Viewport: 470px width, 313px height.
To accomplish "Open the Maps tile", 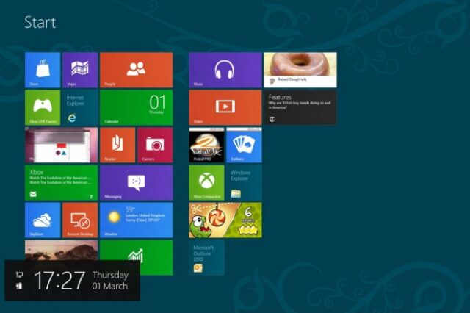I will coord(80,70).
